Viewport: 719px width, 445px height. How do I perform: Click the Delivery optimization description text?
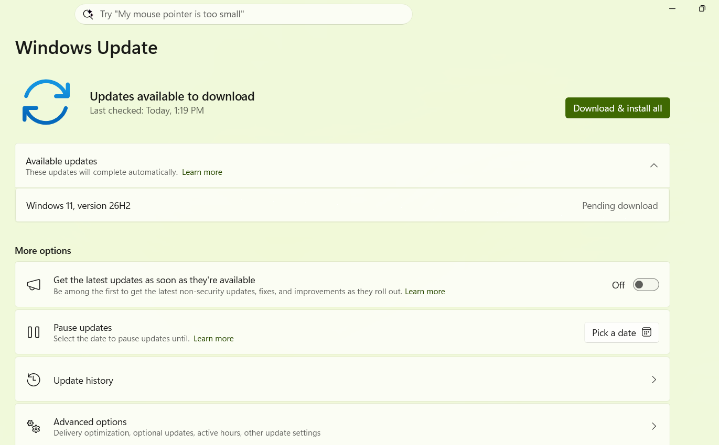tap(187, 433)
